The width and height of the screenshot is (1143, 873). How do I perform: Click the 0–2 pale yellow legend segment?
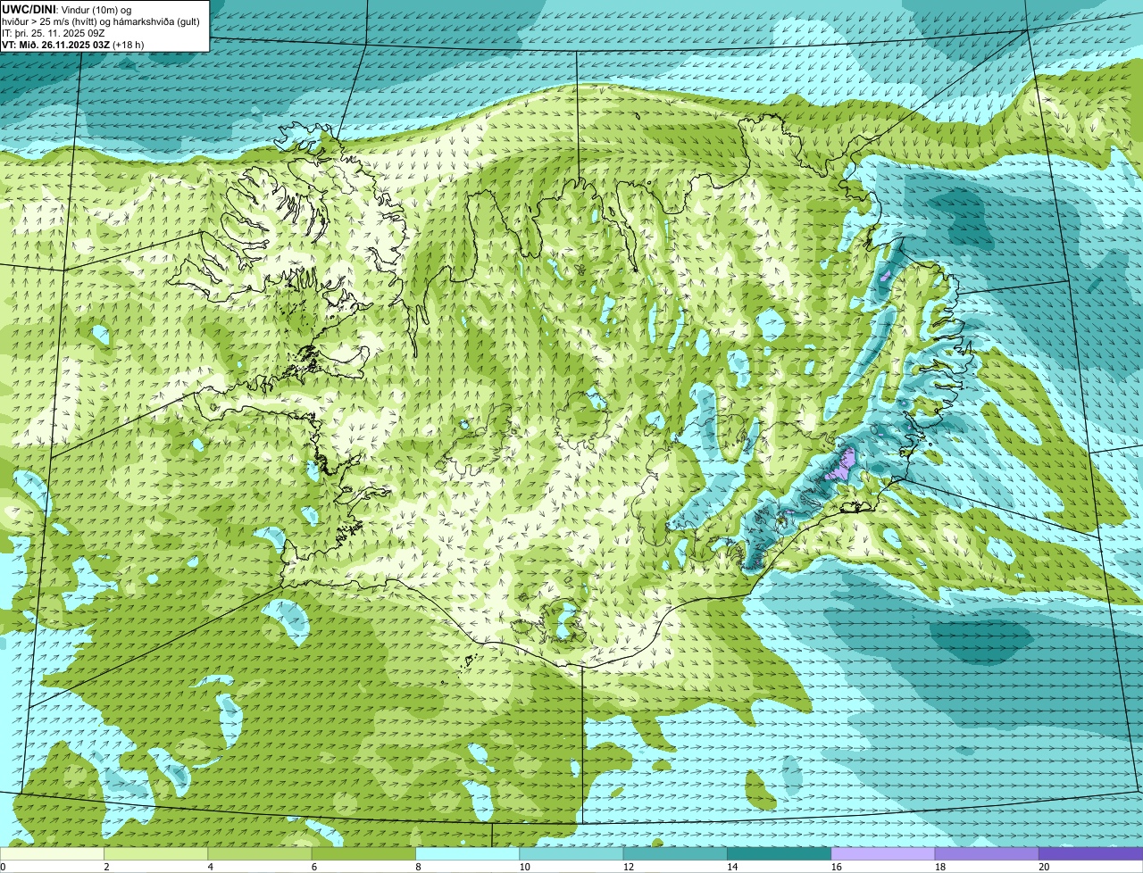point(52,853)
